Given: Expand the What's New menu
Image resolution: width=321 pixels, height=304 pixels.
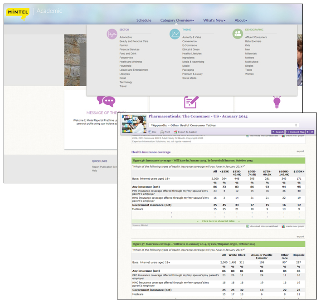Looking at the screenshot, I should 214,20.
